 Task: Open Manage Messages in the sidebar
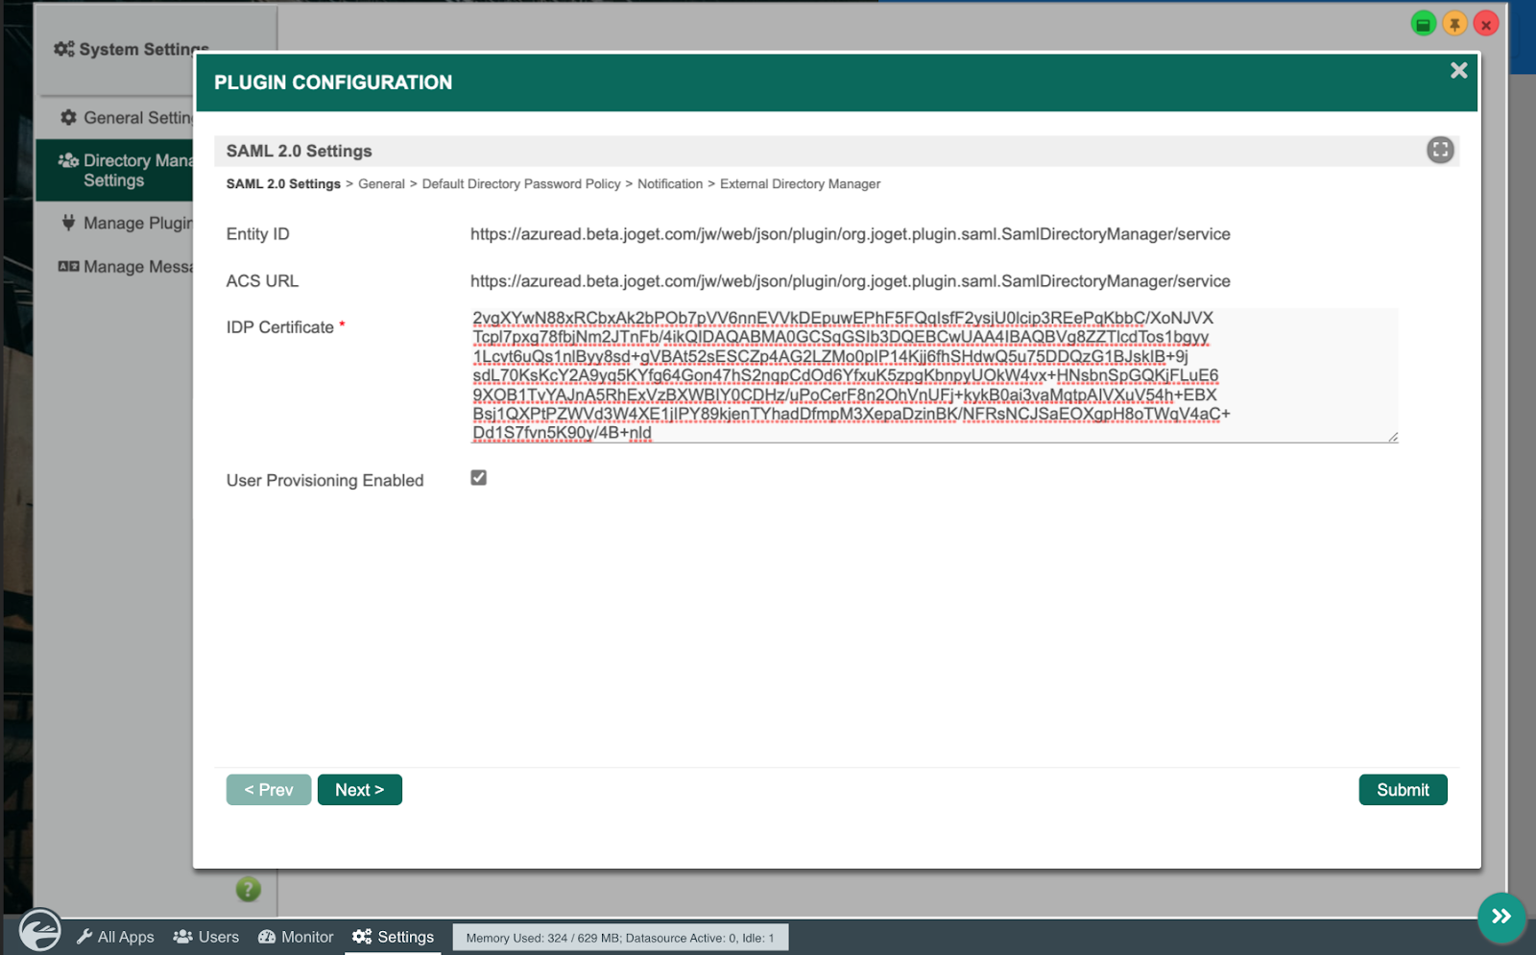115,266
